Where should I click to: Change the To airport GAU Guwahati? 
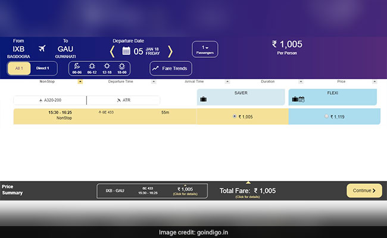click(x=65, y=49)
